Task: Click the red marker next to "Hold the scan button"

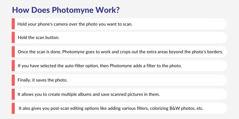Action: [x=13, y=38]
